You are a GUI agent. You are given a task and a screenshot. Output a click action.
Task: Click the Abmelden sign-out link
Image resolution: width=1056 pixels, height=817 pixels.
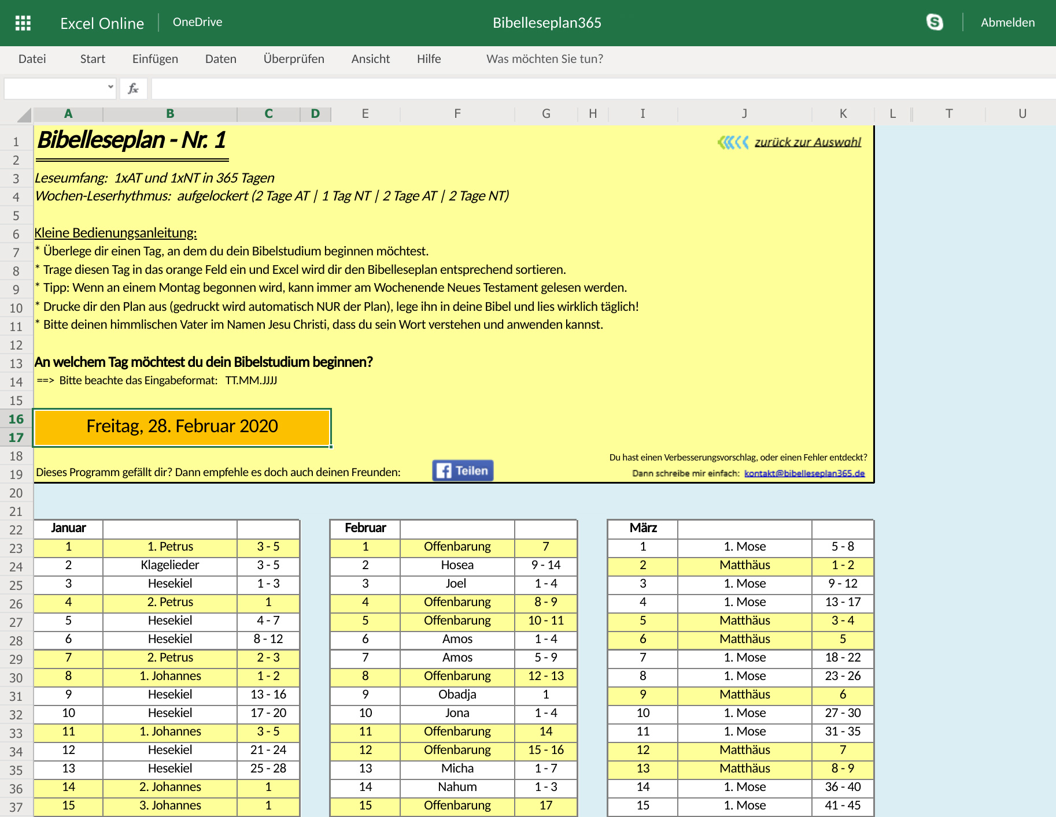(1007, 23)
